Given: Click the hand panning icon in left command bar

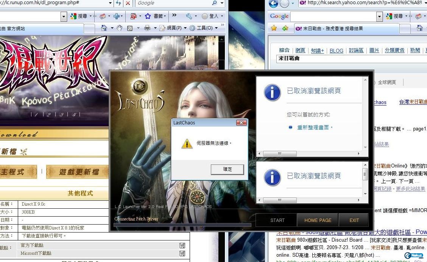Looking at the screenshot, I should [x=119, y=28].
